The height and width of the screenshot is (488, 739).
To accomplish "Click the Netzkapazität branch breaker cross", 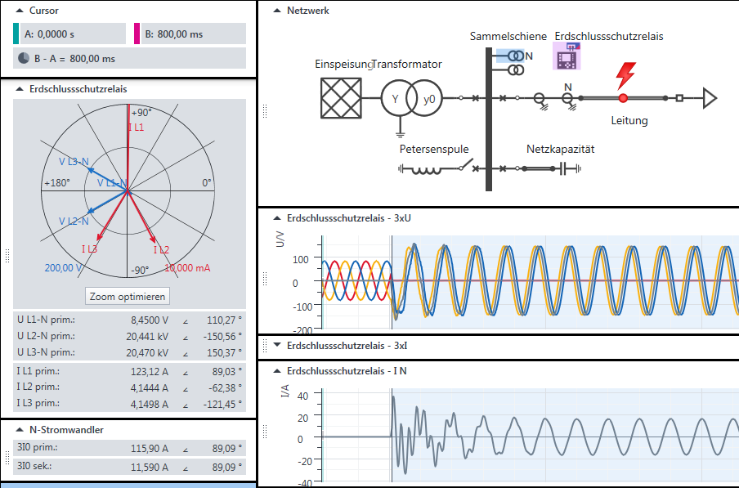I will pyautogui.click(x=503, y=168).
